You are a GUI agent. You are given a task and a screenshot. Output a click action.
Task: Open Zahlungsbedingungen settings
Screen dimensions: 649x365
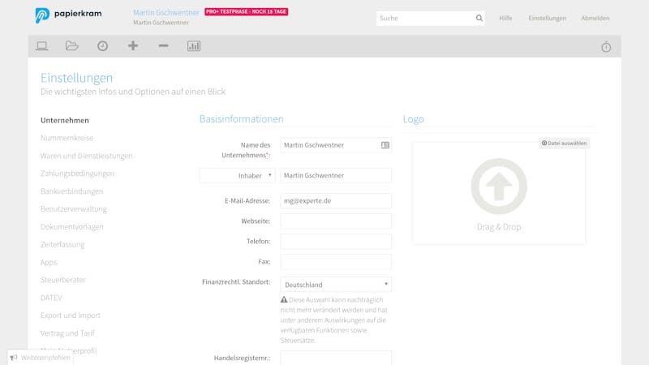(77, 174)
